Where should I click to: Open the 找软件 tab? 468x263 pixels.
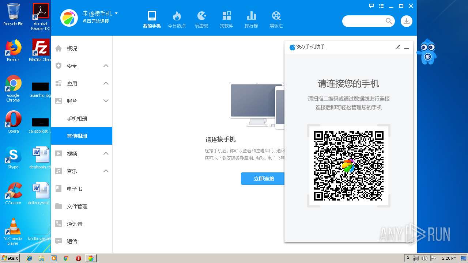point(226,19)
